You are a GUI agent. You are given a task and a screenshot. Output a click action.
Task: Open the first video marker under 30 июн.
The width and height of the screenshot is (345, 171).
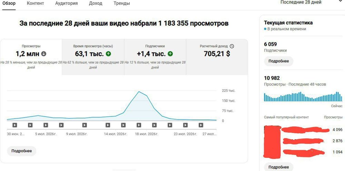[x=15, y=125]
